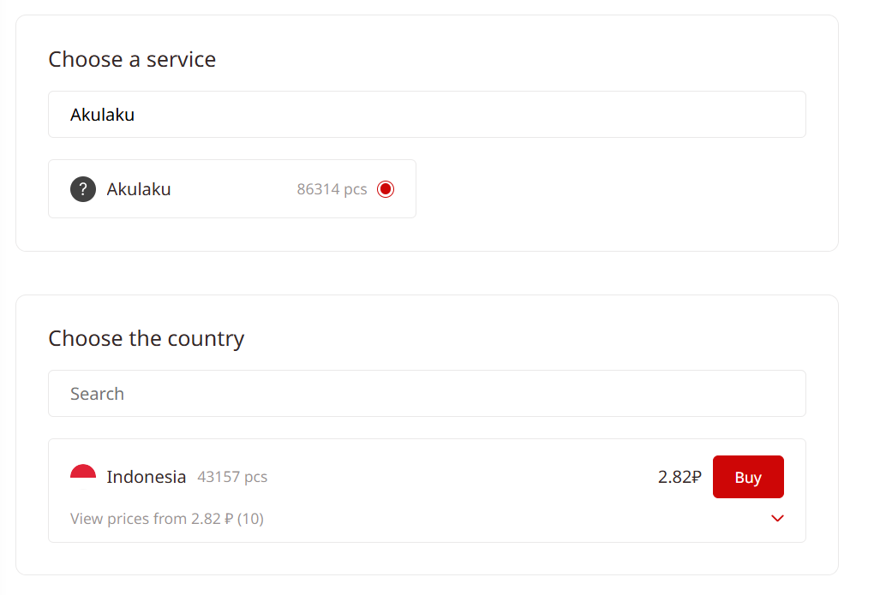Open 'View prices from 2.82 ₽ (10)'
The image size is (874, 595).
(x=167, y=519)
